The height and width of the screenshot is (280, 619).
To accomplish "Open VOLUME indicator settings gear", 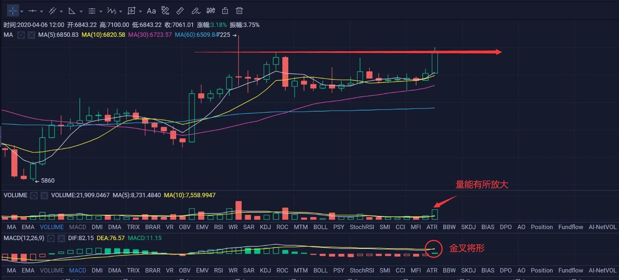I will [34, 195].
